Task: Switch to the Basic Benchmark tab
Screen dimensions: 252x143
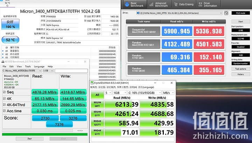Action: pos(135,4)
